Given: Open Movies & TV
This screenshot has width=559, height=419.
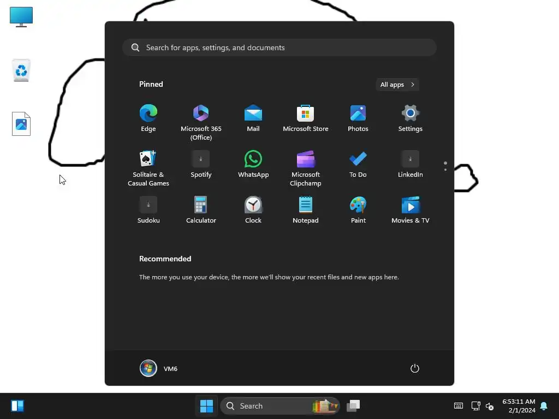Looking at the screenshot, I should click(x=411, y=210).
